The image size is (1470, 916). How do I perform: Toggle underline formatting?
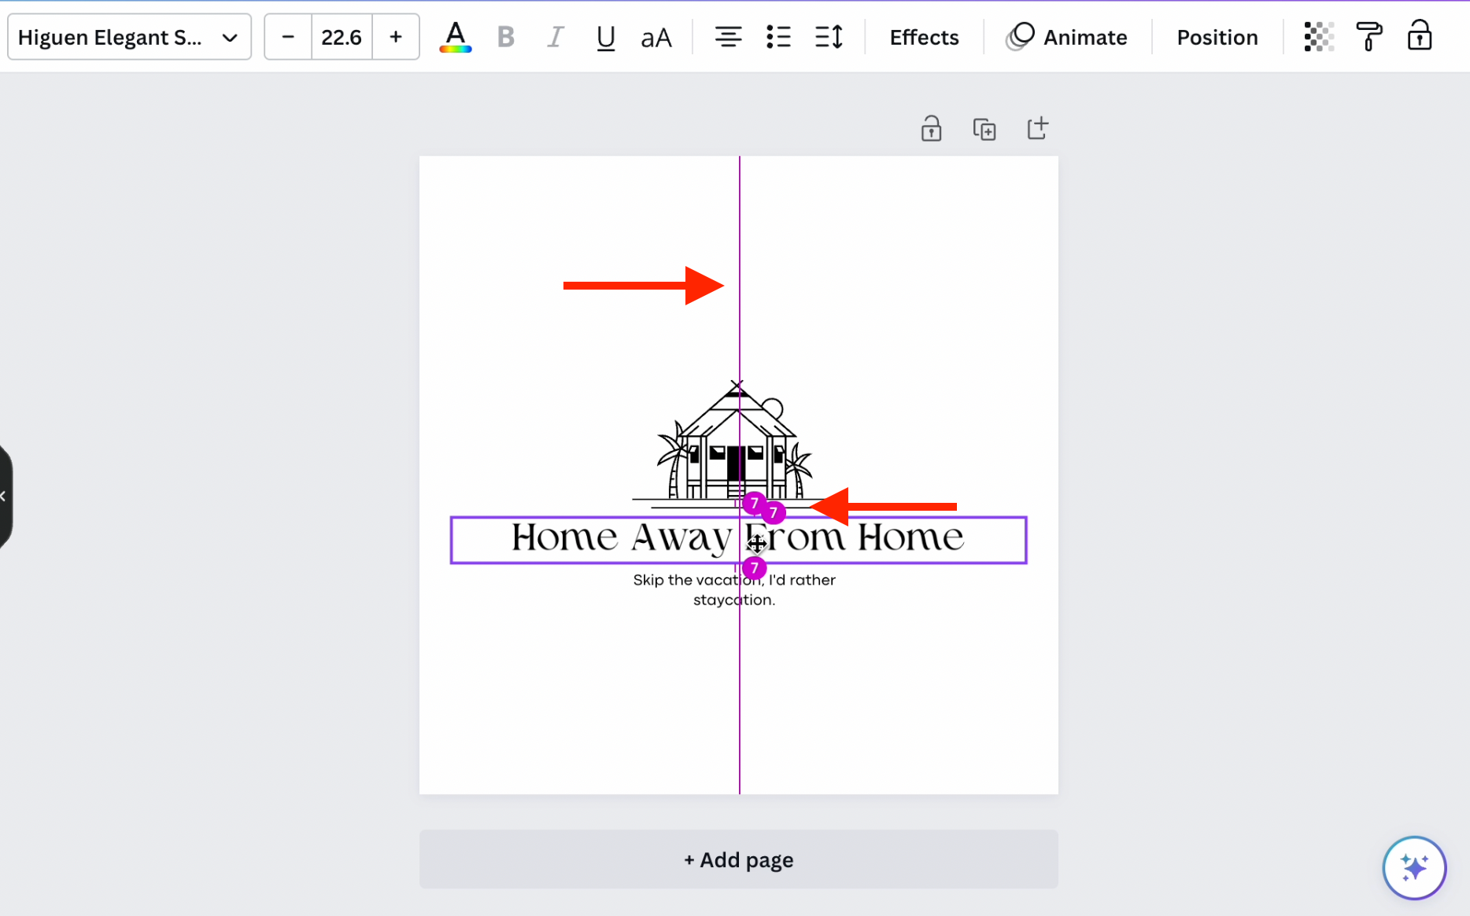coord(605,37)
